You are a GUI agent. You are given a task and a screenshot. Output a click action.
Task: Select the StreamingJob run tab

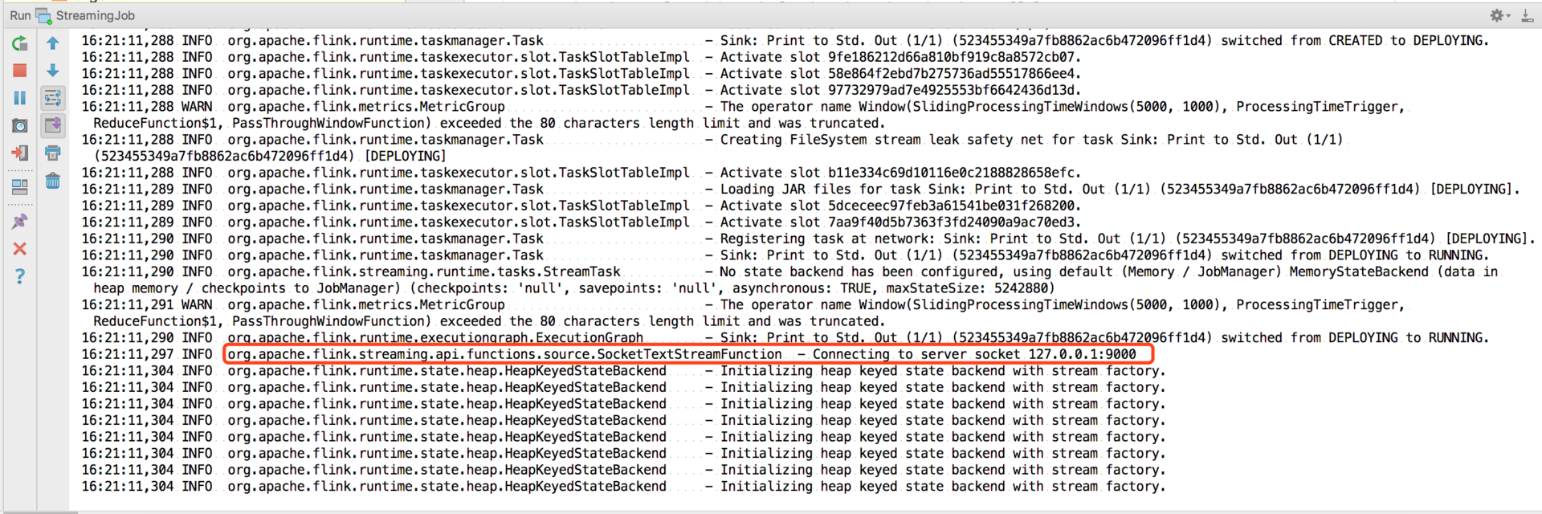coord(85,15)
